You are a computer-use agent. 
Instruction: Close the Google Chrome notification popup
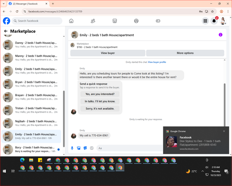coord(224,131)
